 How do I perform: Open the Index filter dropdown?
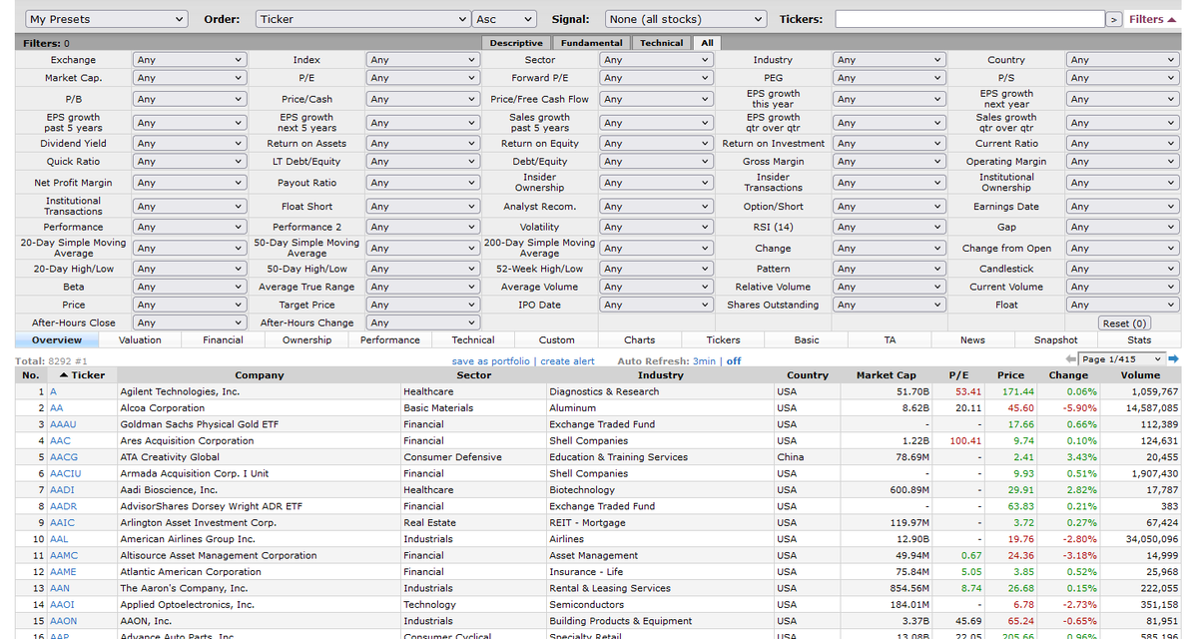pos(422,60)
